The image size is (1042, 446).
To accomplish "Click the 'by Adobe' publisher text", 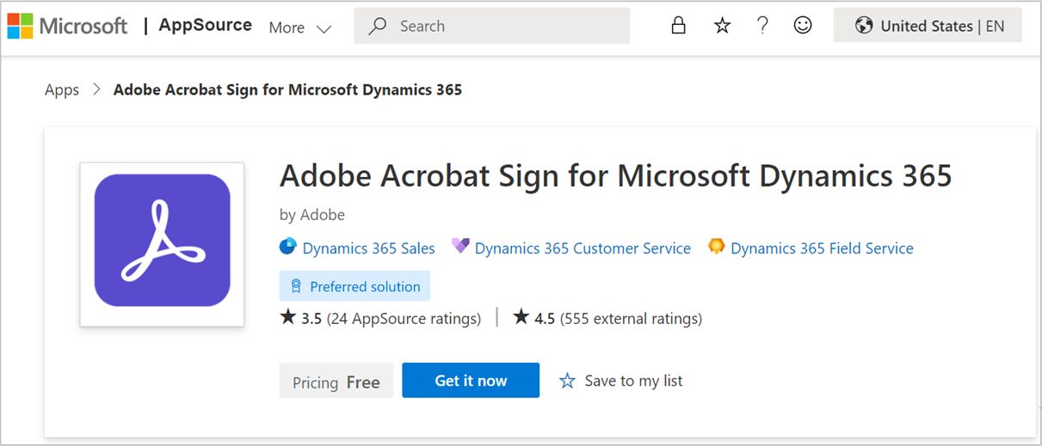I will pos(312,215).
